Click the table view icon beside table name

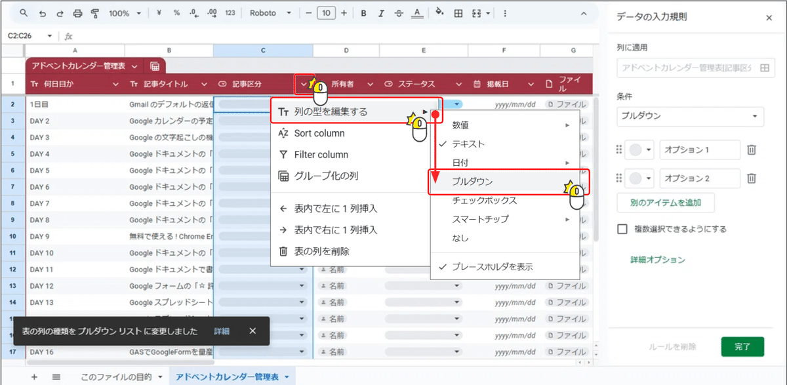click(x=155, y=66)
